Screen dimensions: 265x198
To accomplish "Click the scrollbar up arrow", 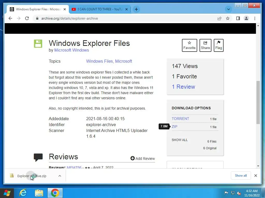I will pos(258,26).
